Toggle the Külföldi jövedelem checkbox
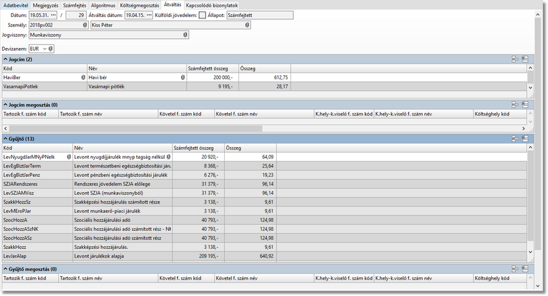Screen dimensions: 548x296 coord(202,14)
